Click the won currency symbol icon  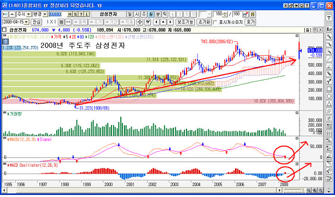point(147,22)
